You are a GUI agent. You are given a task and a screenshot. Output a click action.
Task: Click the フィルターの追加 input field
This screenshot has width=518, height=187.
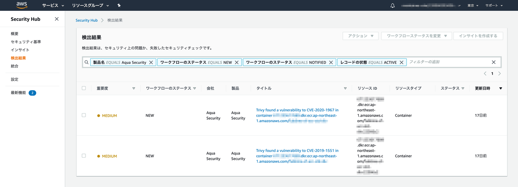click(x=449, y=62)
